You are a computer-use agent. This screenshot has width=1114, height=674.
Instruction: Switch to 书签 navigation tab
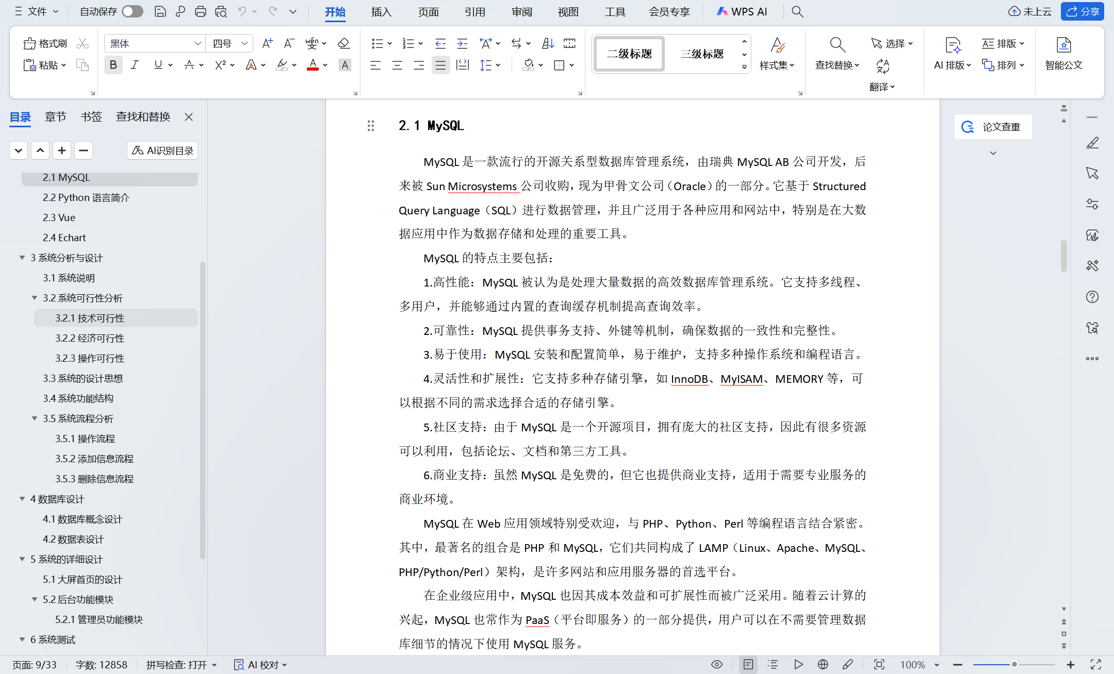coord(91,117)
